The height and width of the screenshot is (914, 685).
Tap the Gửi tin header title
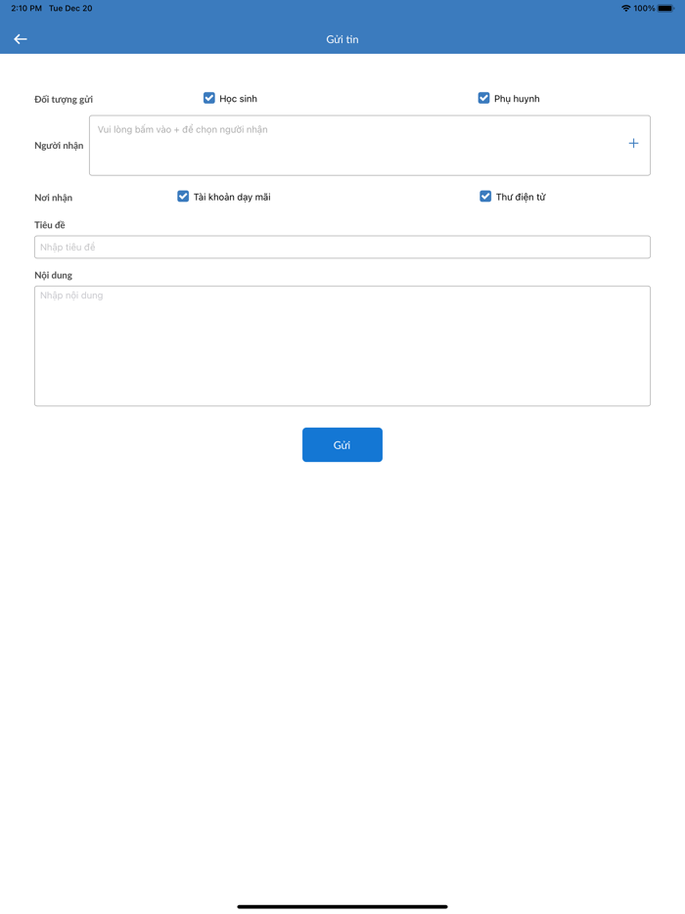point(342,39)
